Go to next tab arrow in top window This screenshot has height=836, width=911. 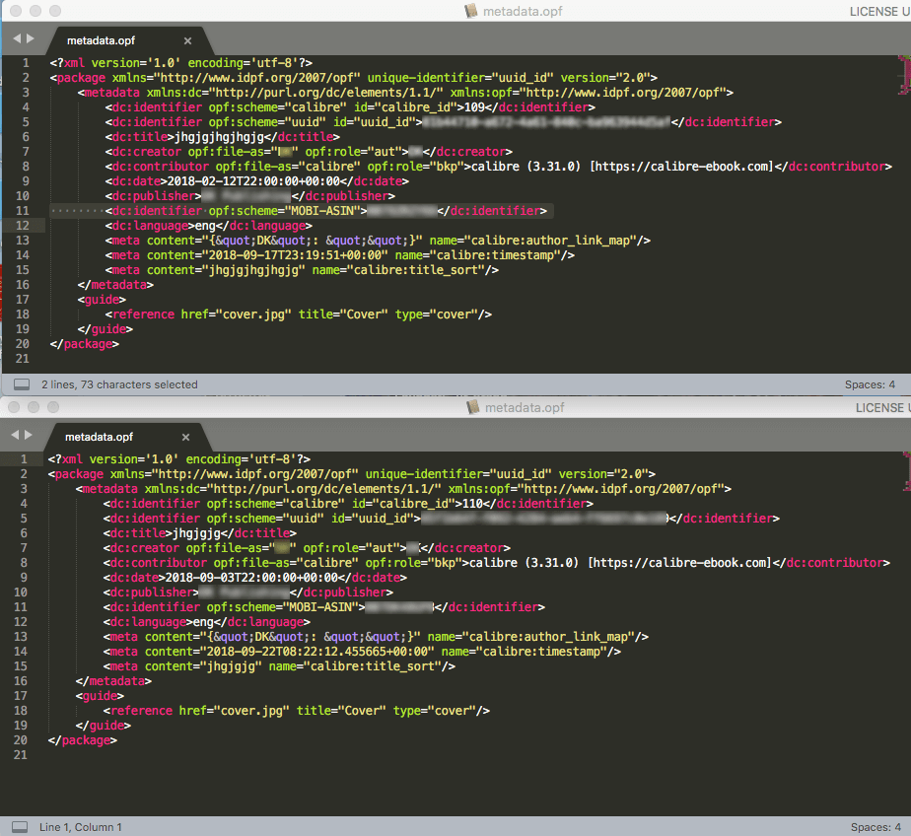pyautogui.click(x=31, y=38)
